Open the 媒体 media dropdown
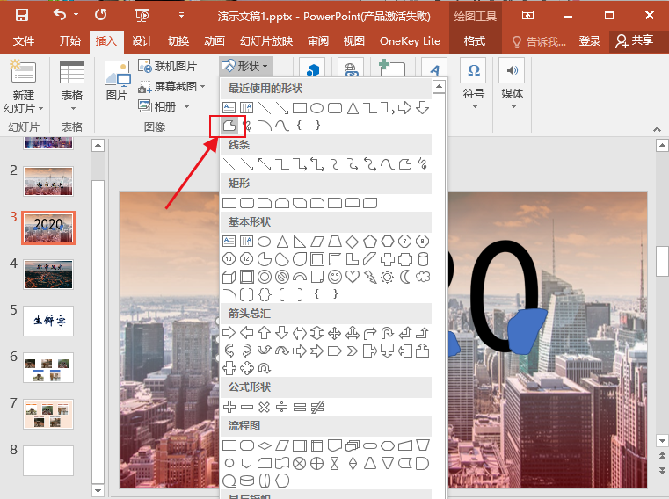 tap(512, 83)
